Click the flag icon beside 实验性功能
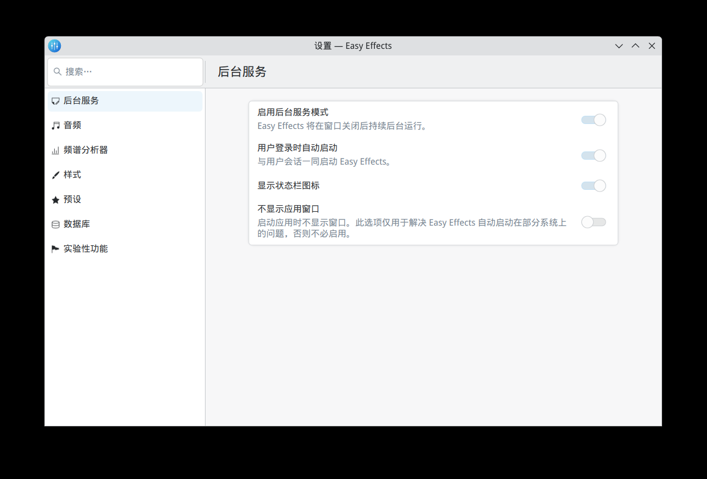This screenshot has height=479, width=707. [55, 249]
